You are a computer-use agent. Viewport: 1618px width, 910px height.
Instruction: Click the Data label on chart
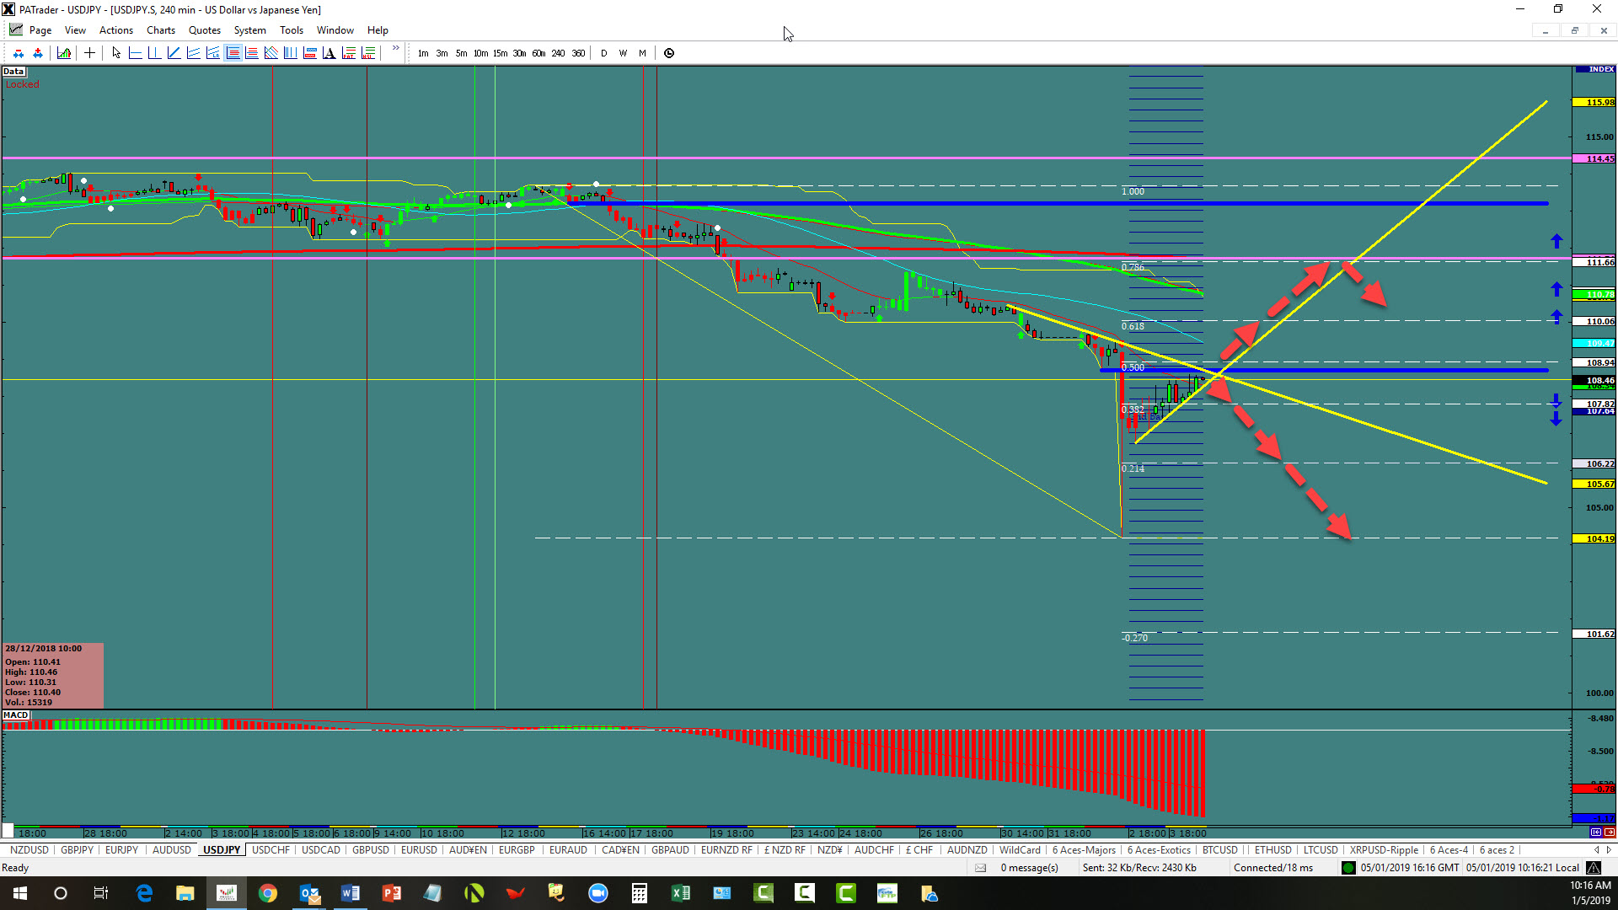(x=13, y=72)
